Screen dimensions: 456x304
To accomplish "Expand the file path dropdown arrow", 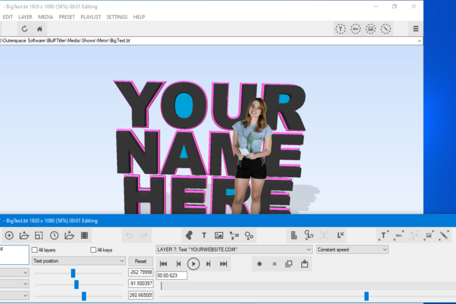I will click(419, 41).
